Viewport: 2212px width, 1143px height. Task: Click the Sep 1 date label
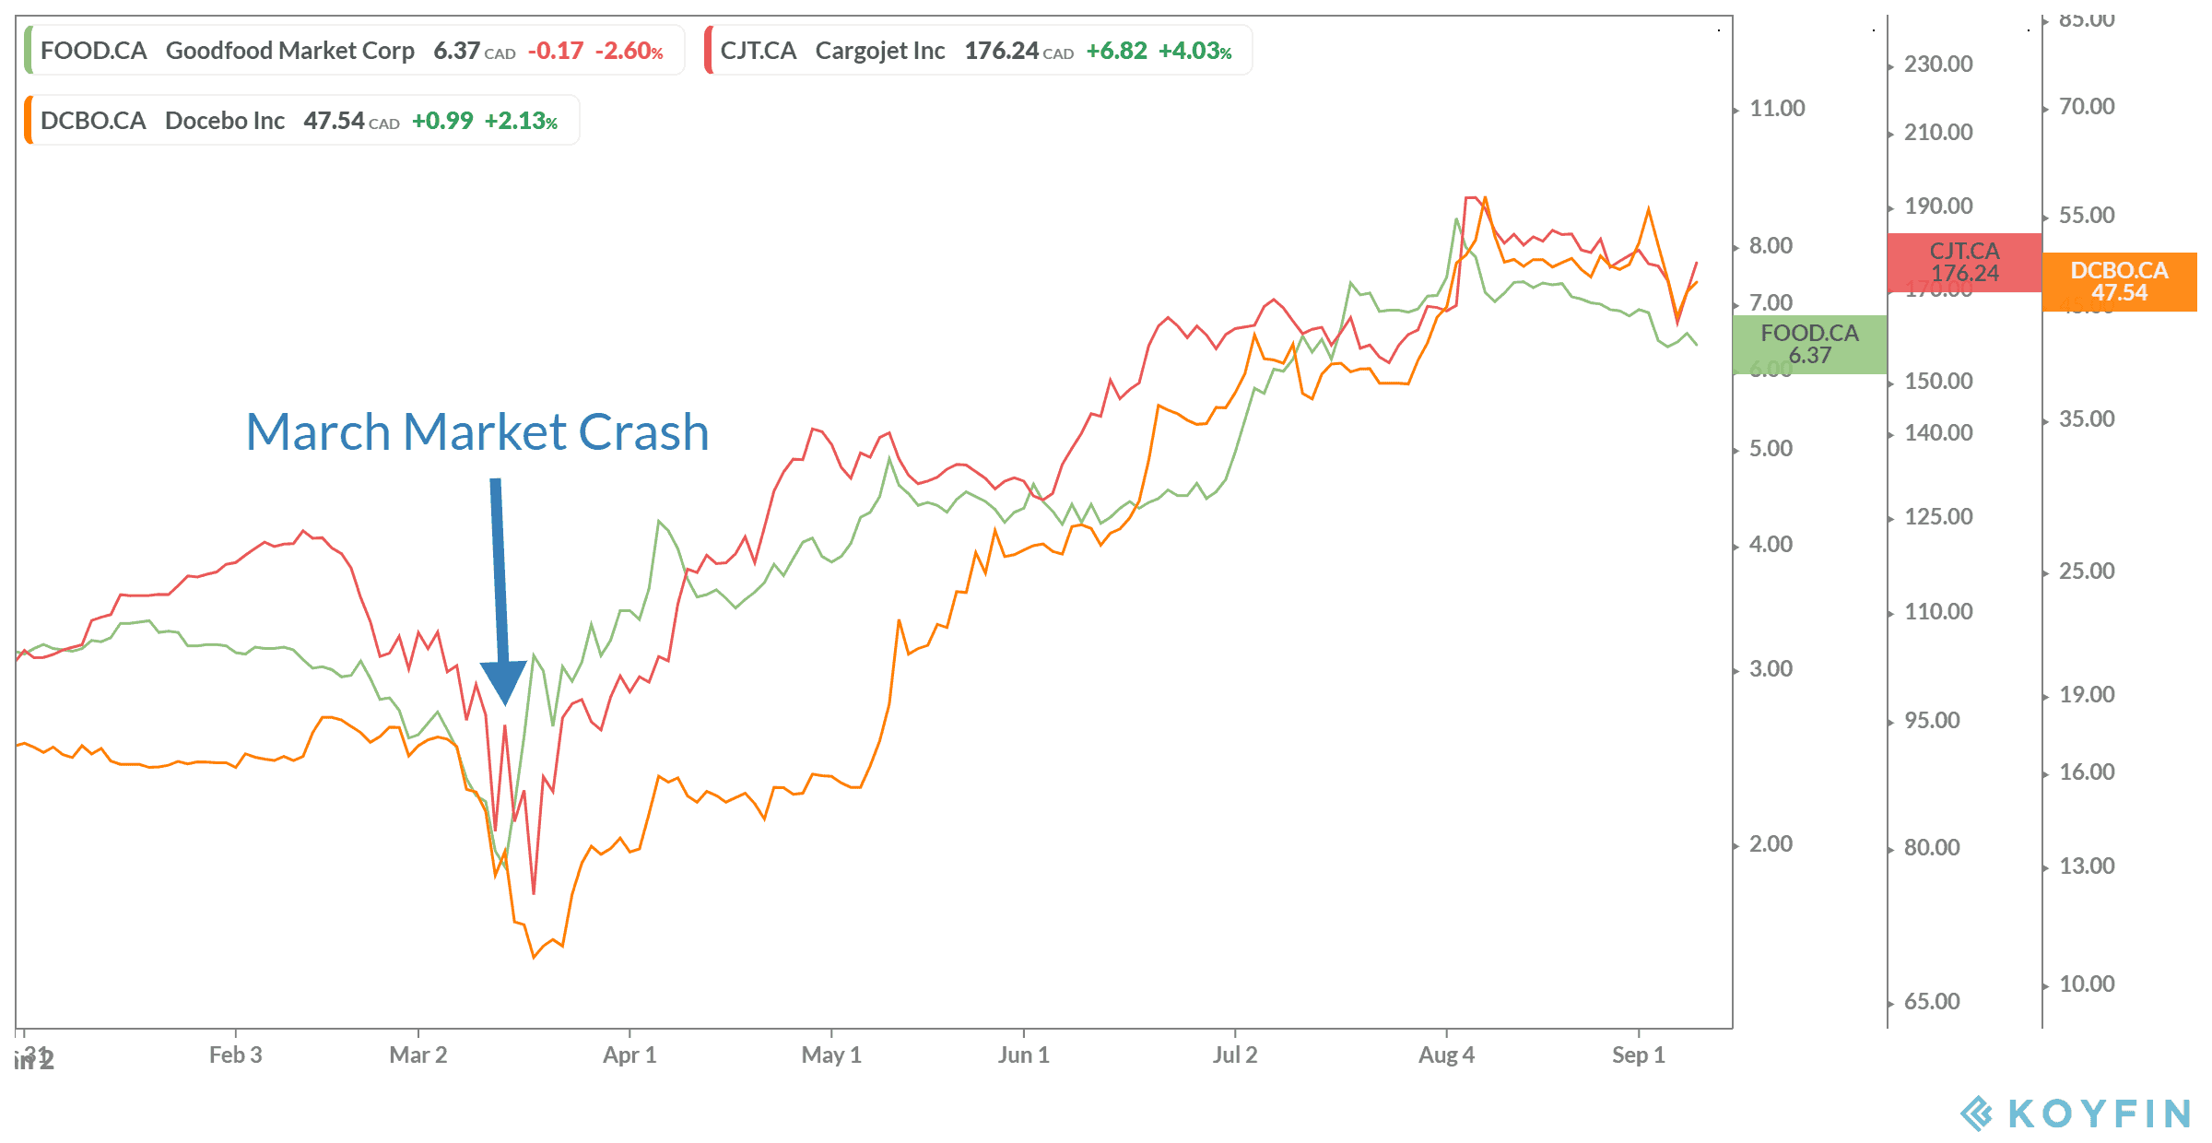(x=1638, y=1055)
